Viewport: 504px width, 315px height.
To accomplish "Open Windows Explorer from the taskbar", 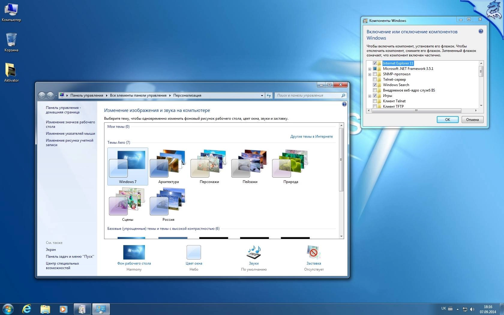I will [45, 309].
